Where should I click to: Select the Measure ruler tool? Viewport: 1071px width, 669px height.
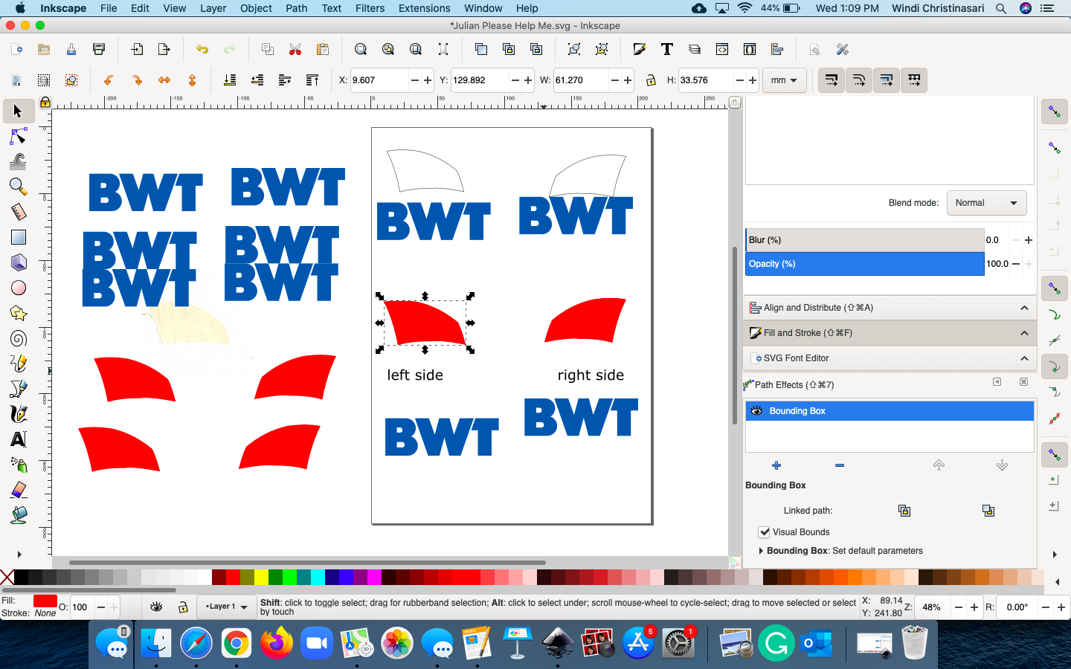(18, 212)
